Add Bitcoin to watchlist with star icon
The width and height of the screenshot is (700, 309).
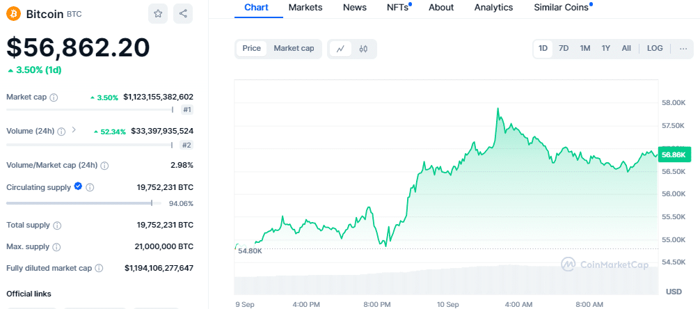158,14
